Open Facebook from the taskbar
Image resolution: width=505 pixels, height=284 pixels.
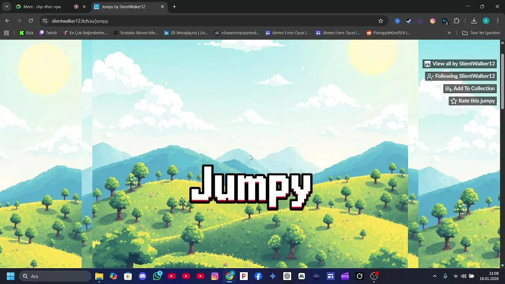click(x=258, y=277)
